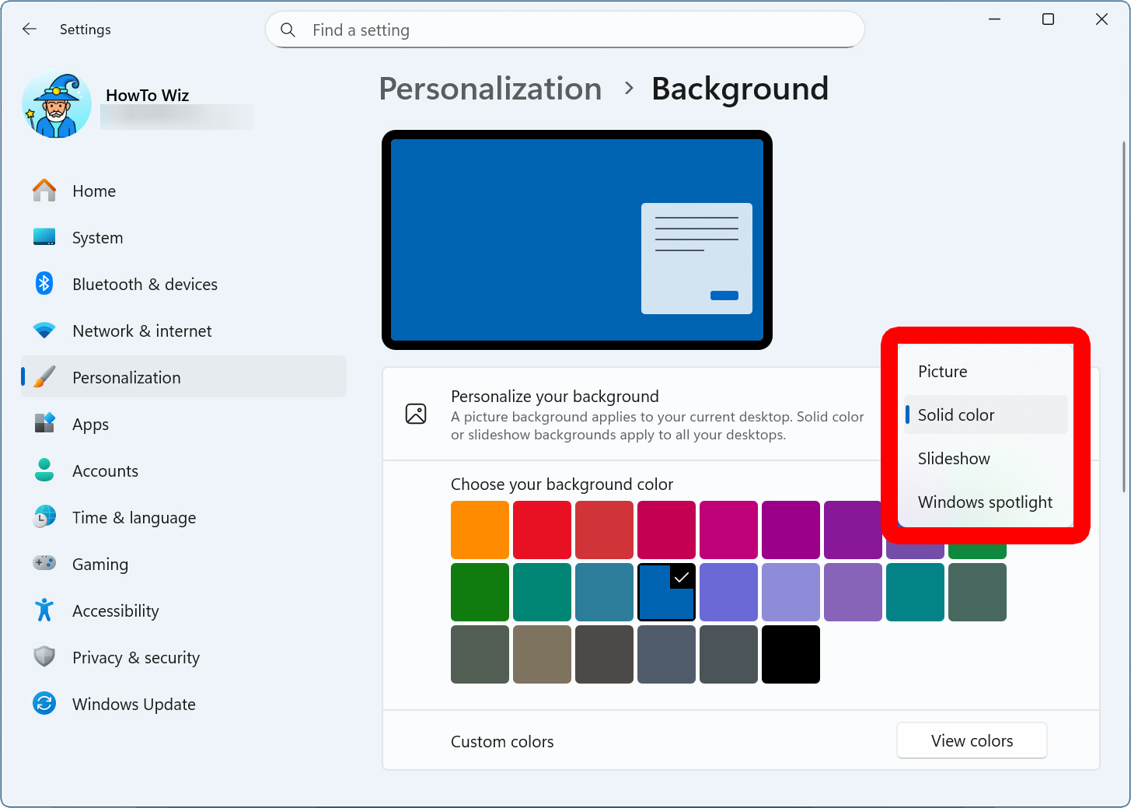
Task: Open Windows Update settings icon
Action: click(44, 704)
